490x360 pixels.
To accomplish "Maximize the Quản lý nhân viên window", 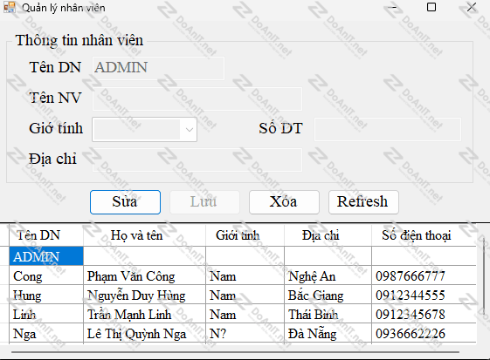I will click(x=431, y=7).
